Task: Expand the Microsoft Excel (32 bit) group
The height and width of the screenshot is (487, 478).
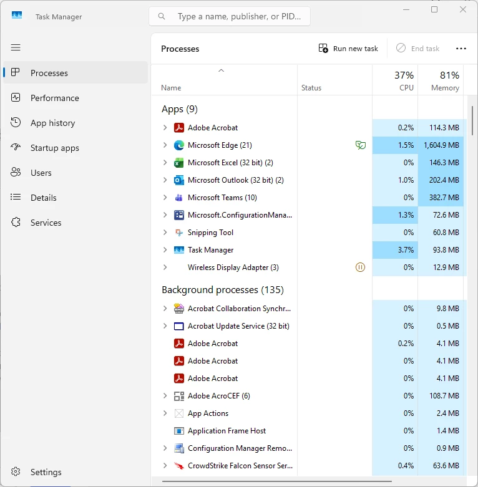Action: [x=165, y=162]
